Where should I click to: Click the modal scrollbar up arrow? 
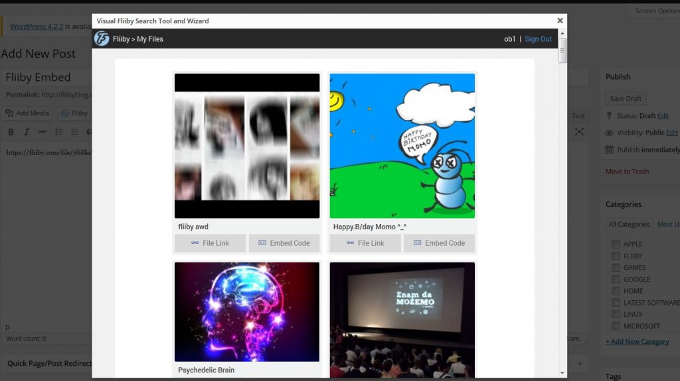tap(562, 33)
